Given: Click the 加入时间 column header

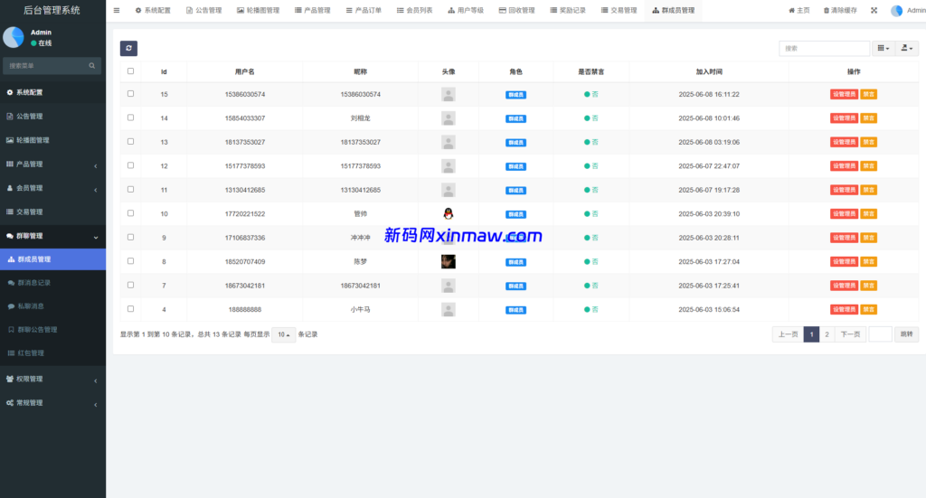Looking at the screenshot, I should click(x=709, y=71).
